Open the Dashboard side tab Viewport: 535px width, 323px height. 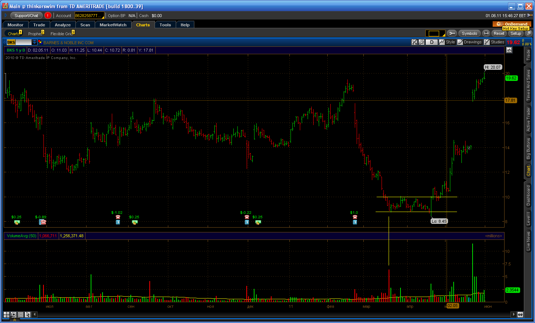pyautogui.click(x=528, y=196)
